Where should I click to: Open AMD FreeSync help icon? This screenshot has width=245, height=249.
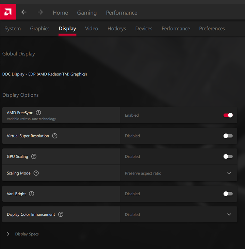click(38, 113)
